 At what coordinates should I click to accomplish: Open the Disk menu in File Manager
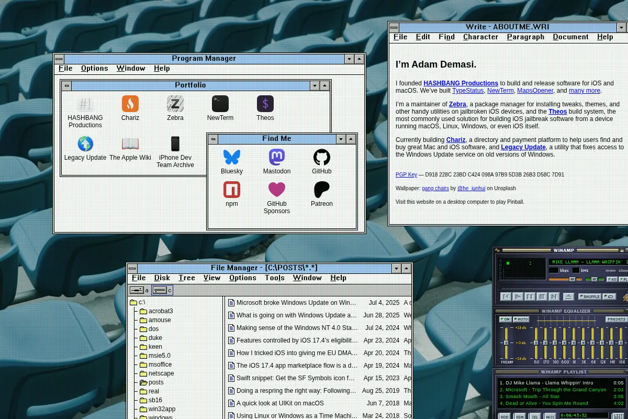[162, 278]
